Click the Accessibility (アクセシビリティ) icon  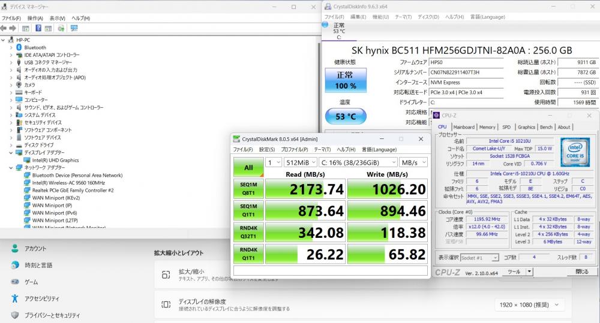pyautogui.click(x=15, y=298)
